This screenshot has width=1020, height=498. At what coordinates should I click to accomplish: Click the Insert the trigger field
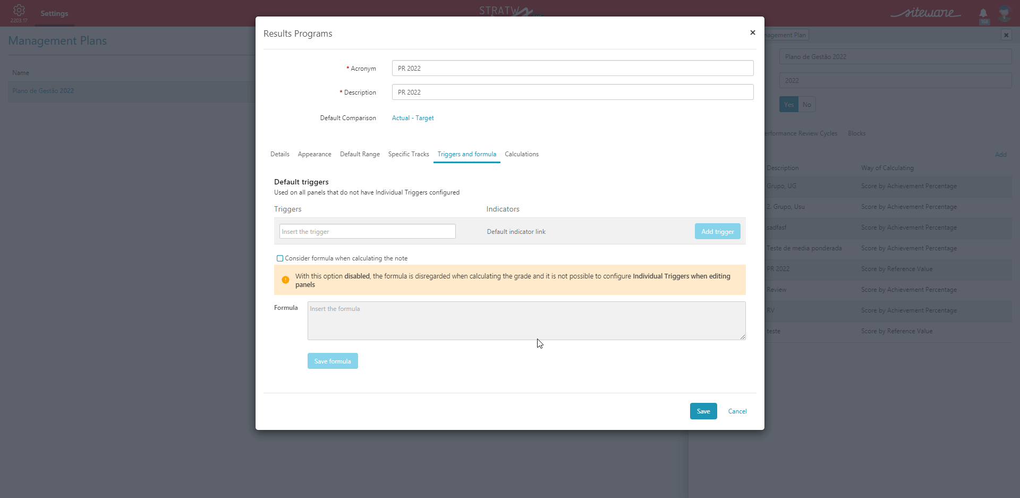click(368, 231)
